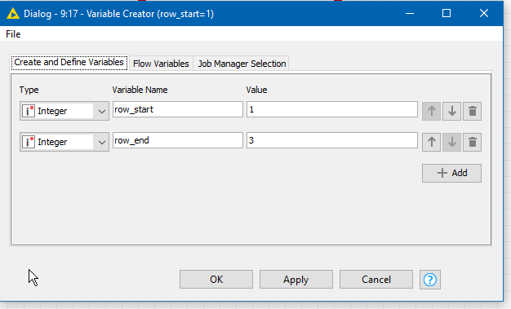Screen dimensions: 511x309
Task: Minimize the Variable Creator dialog
Action: [410, 13]
